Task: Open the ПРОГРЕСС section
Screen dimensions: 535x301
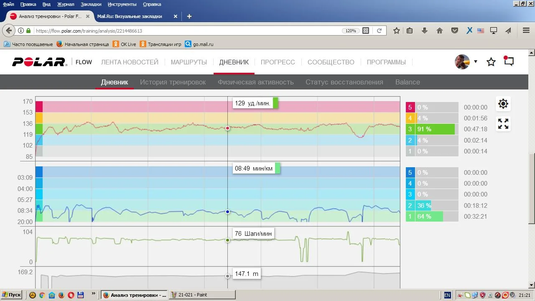Action: 278,62
